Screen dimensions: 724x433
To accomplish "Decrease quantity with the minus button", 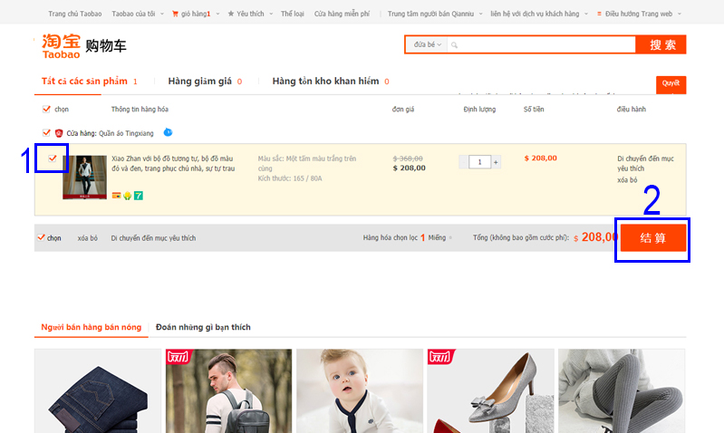I will (464, 162).
